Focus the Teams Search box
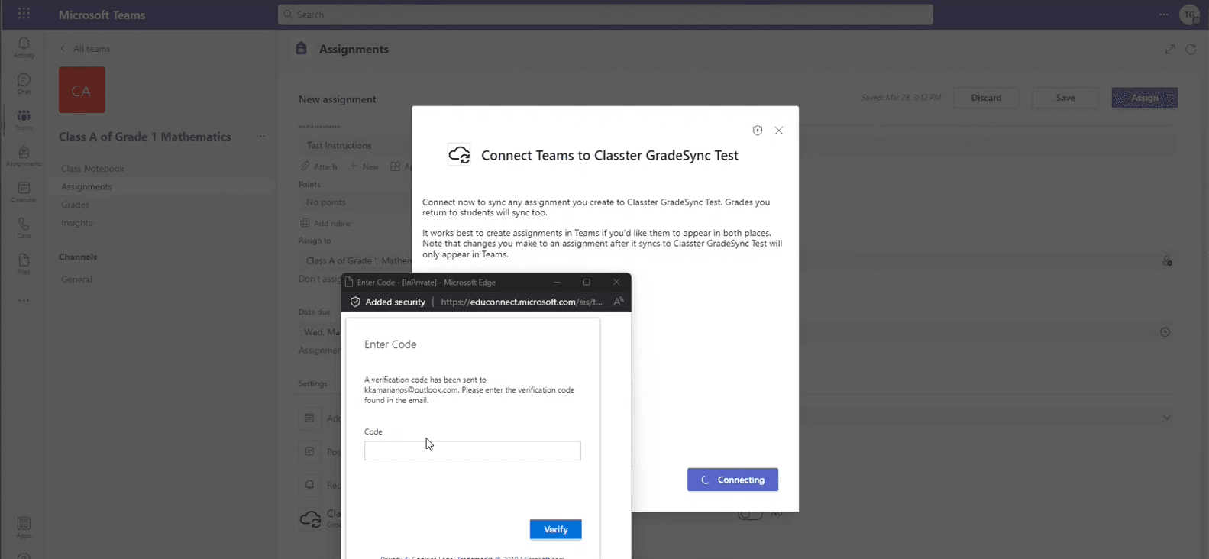The image size is (1209, 559). coord(605,15)
